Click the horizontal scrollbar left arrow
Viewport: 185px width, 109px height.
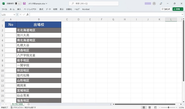tap(113, 104)
